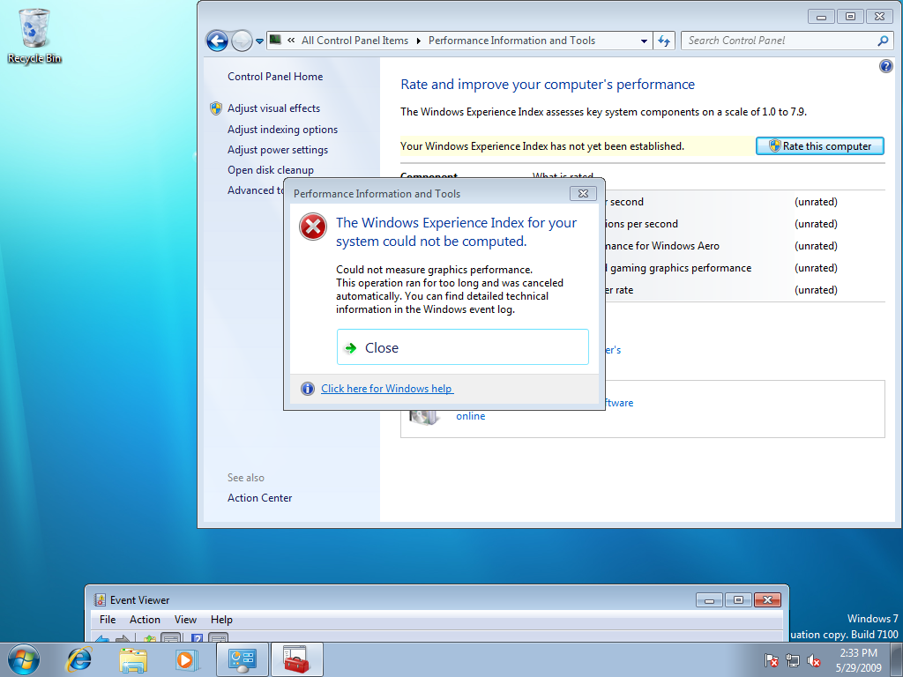Open Action Center under See also
The height and width of the screenshot is (677, 903).
260,498
